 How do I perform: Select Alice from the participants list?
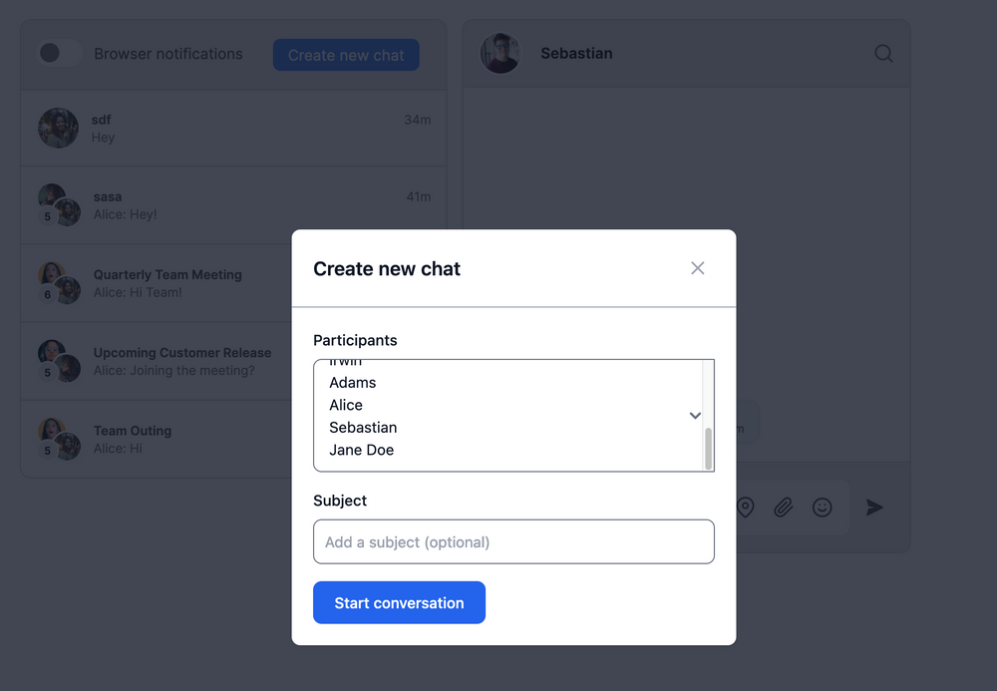tap(345, 405)
